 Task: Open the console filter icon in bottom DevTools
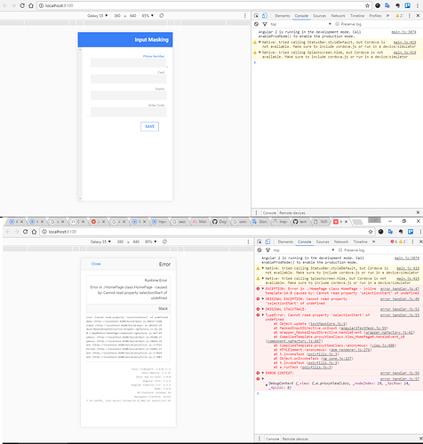click(x=267, y=250)
